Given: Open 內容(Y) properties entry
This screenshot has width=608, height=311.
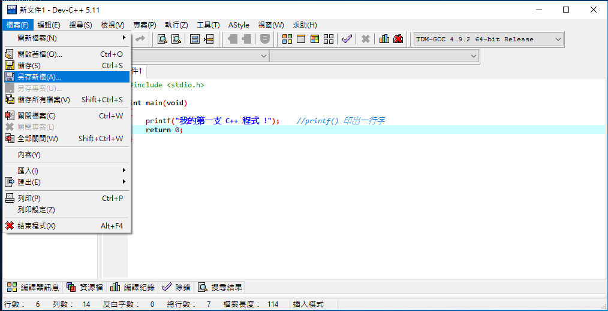Looking at the screenshot, I should tap(67, 155).
